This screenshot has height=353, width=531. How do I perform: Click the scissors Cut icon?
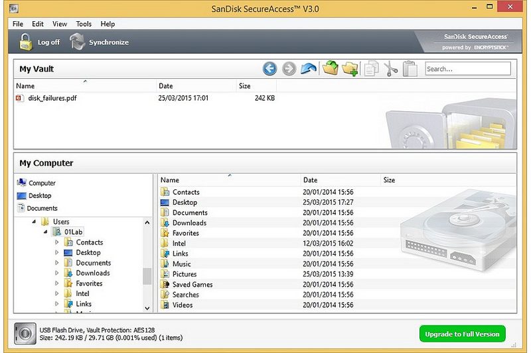(x=390, y=69)
